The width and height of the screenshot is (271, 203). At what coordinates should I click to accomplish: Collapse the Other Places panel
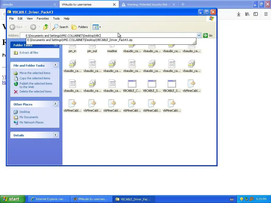tap(55, 104)
